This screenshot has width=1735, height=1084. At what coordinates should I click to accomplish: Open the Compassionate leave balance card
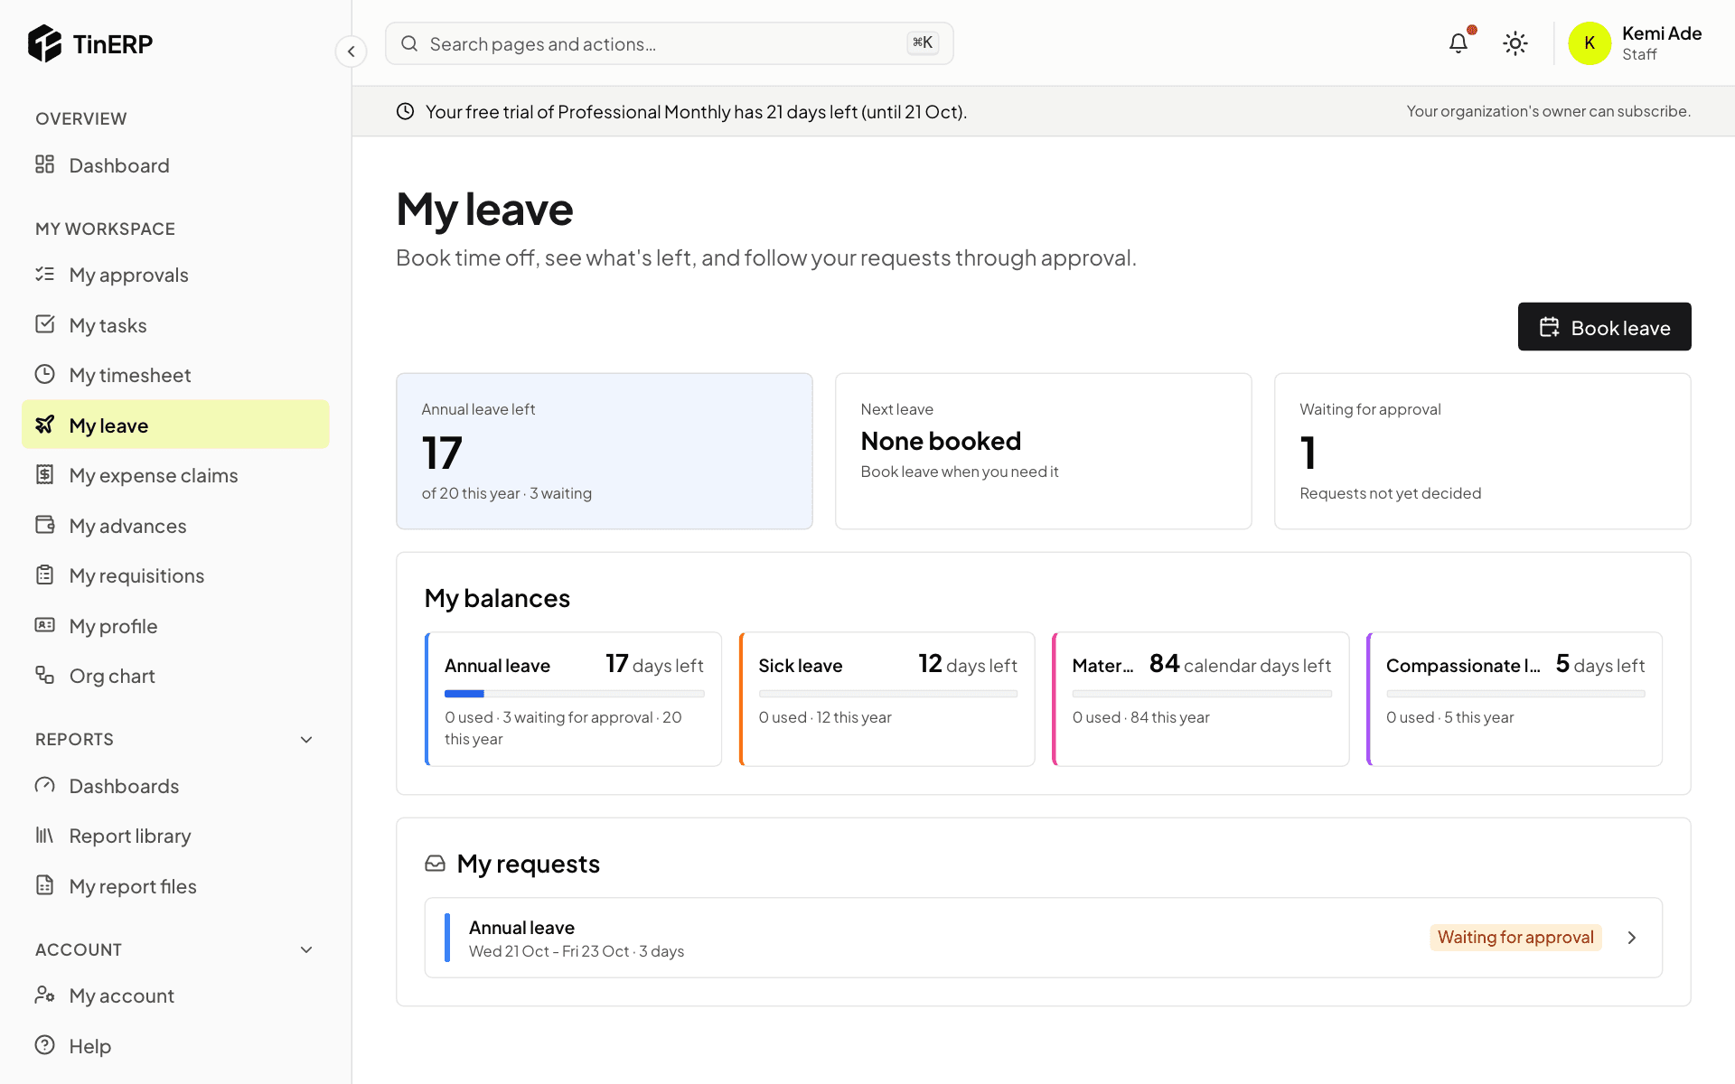coord(1515,699)
